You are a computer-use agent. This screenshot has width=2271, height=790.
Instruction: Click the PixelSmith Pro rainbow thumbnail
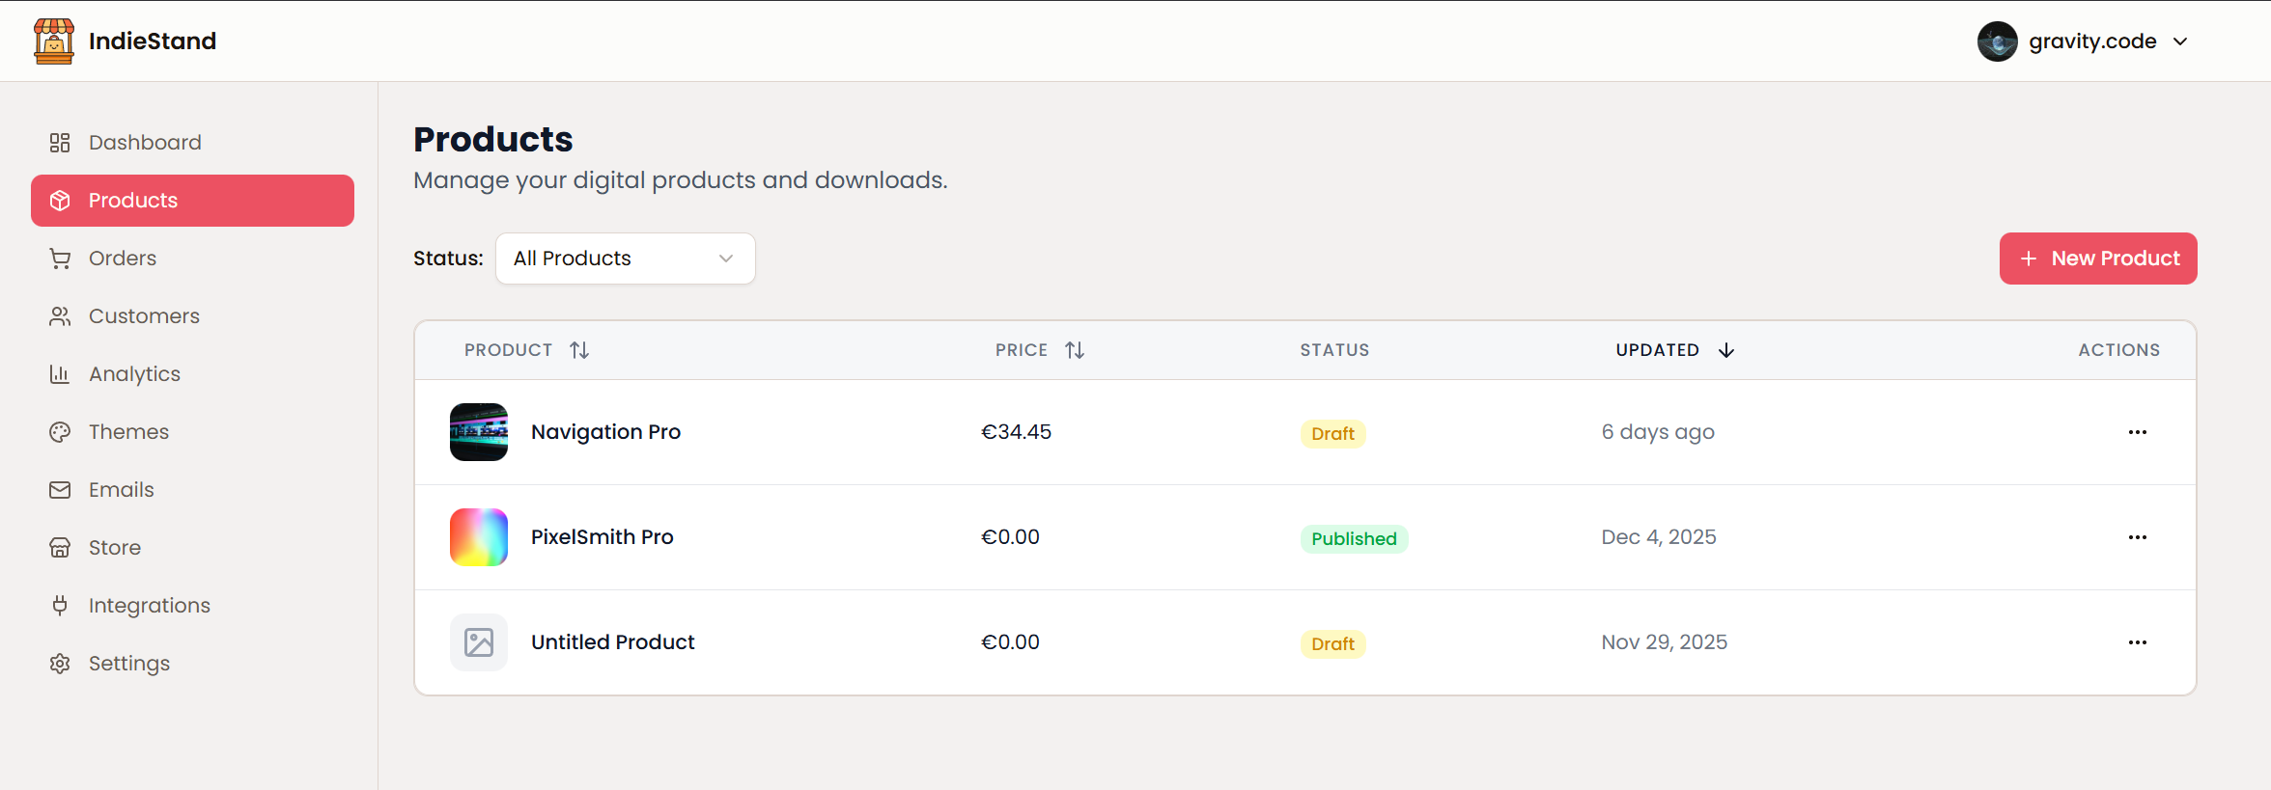[479, 537]
